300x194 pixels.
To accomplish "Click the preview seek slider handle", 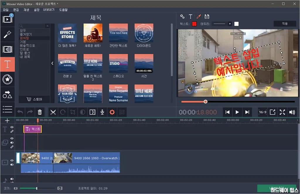I will pos(205,102).
